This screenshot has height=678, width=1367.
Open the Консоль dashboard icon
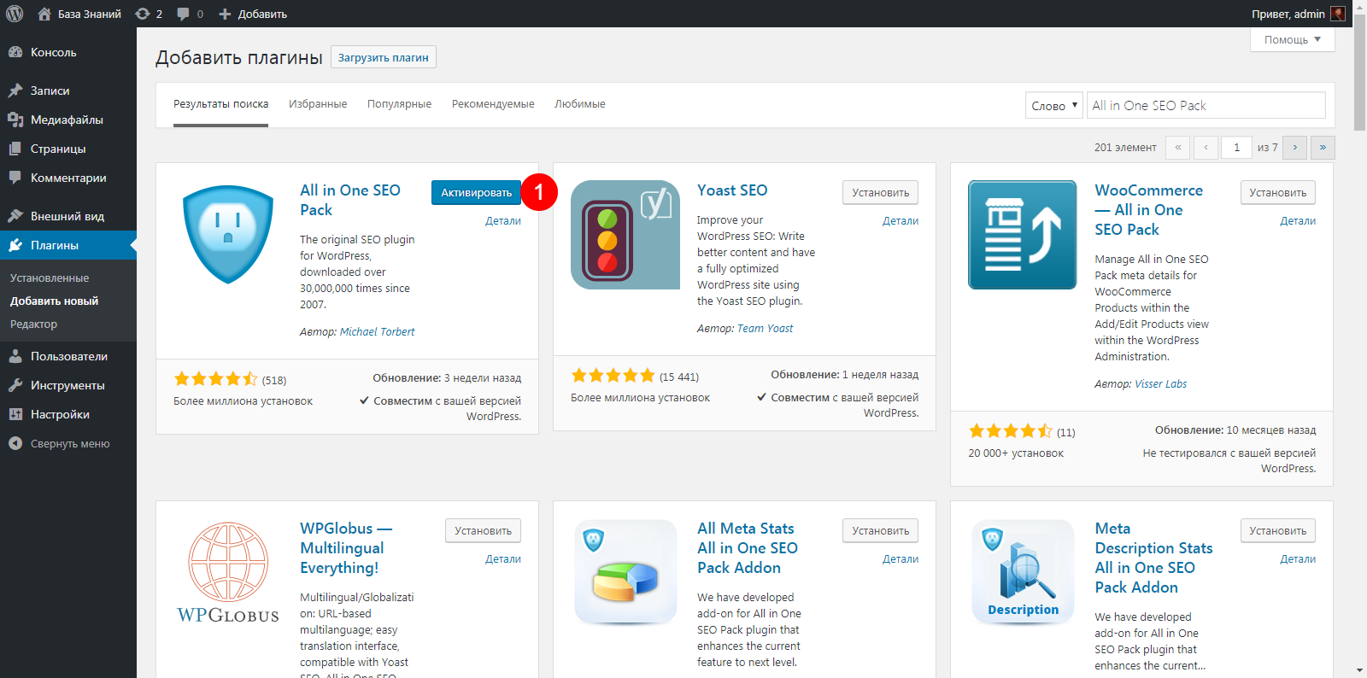[x=15, y=52]
